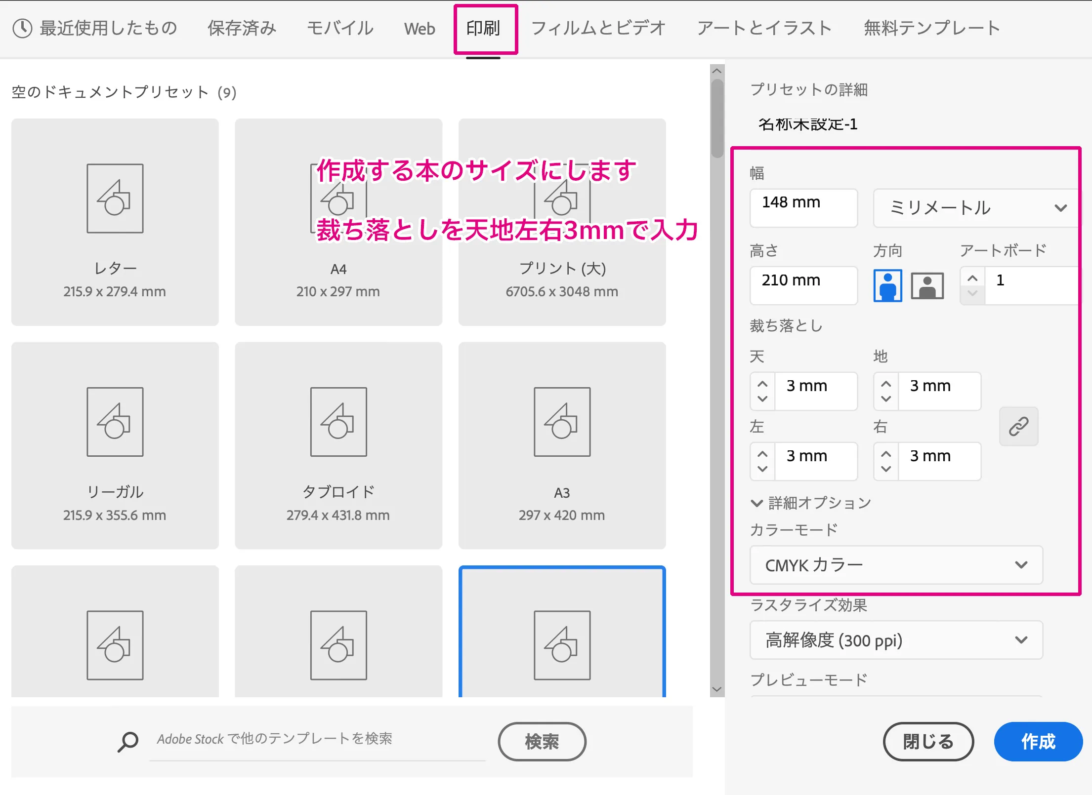Switch to Web tab

pyautogui.click(x=420, y=29)
